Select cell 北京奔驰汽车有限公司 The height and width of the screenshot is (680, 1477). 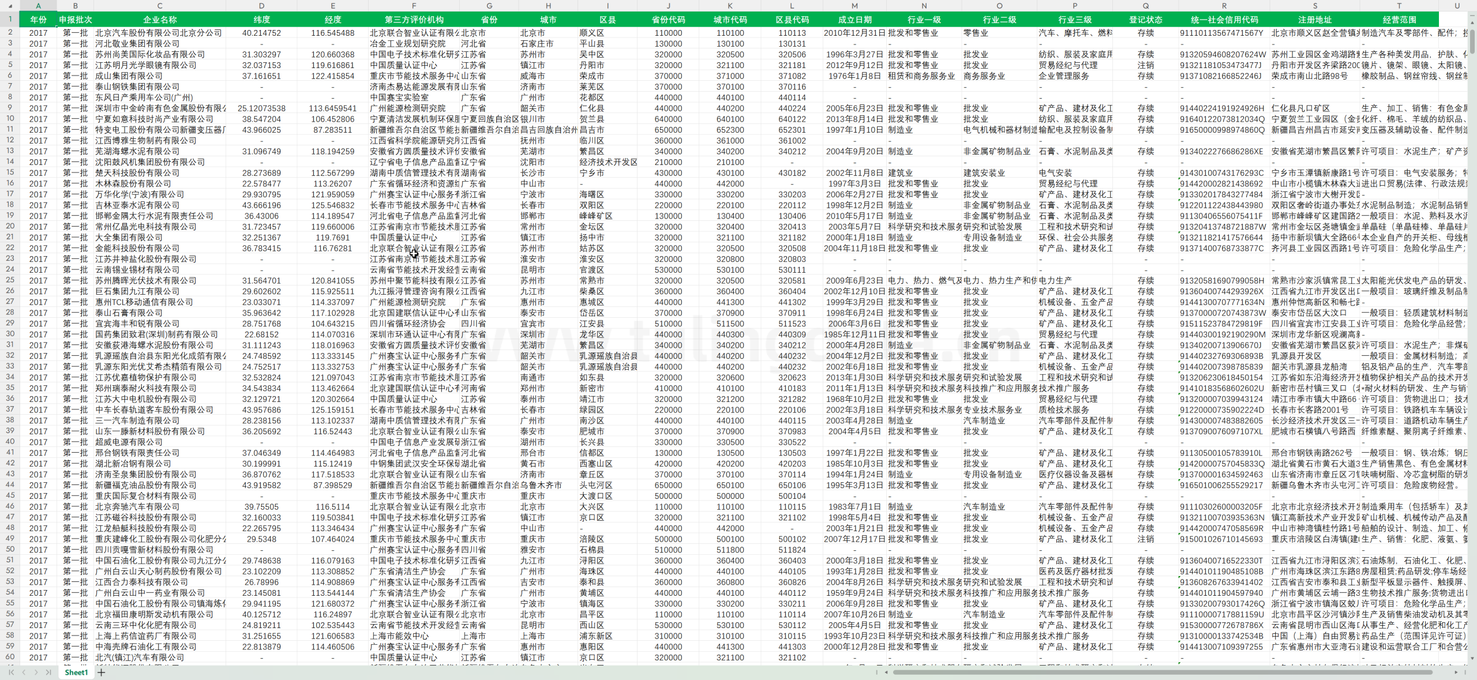point(160,507)
